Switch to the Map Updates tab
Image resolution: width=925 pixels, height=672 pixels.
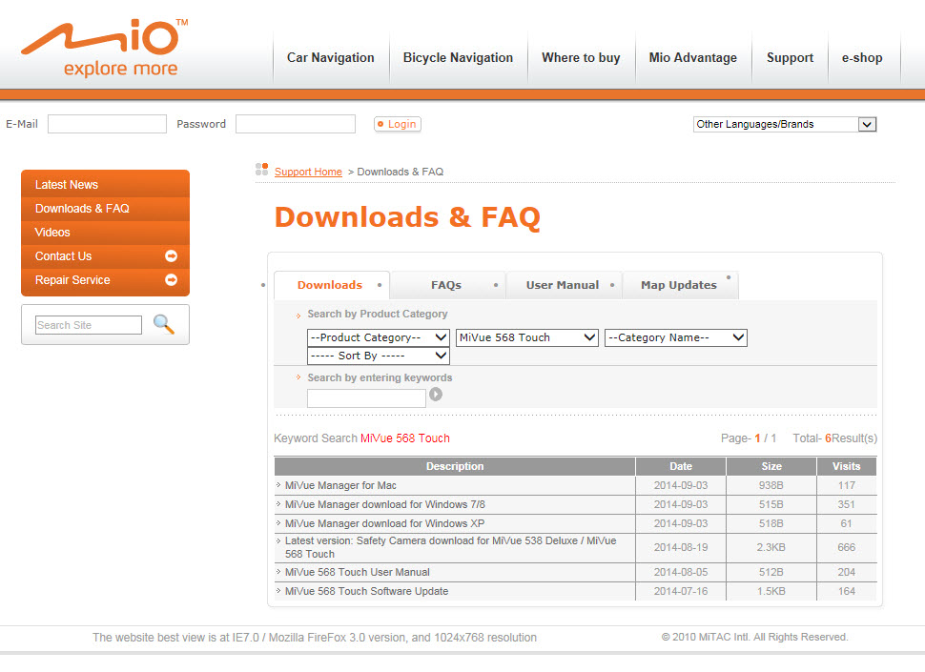click(x=679, y=285)
